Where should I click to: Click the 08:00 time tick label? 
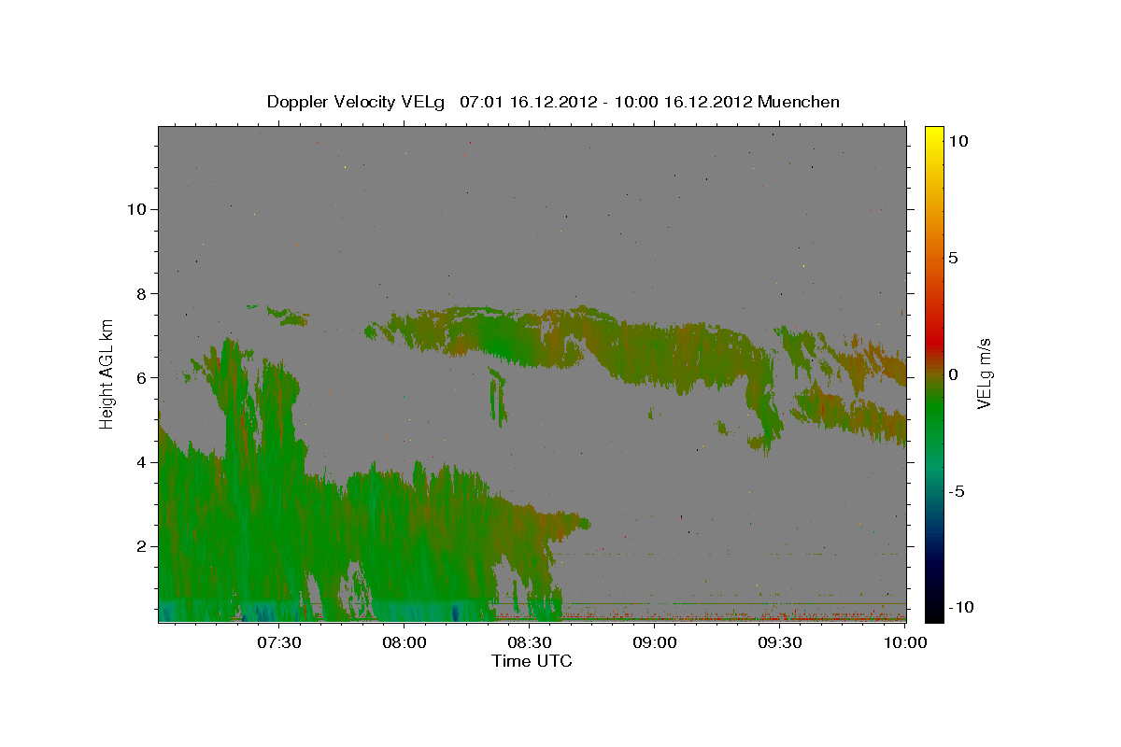click(404, 642)
